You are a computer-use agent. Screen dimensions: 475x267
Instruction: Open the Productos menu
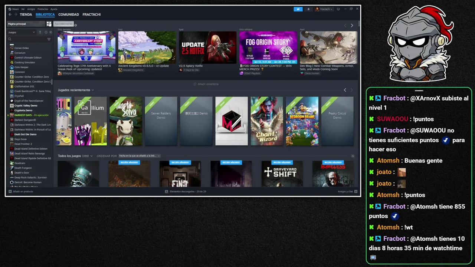[x=43, y=9]
